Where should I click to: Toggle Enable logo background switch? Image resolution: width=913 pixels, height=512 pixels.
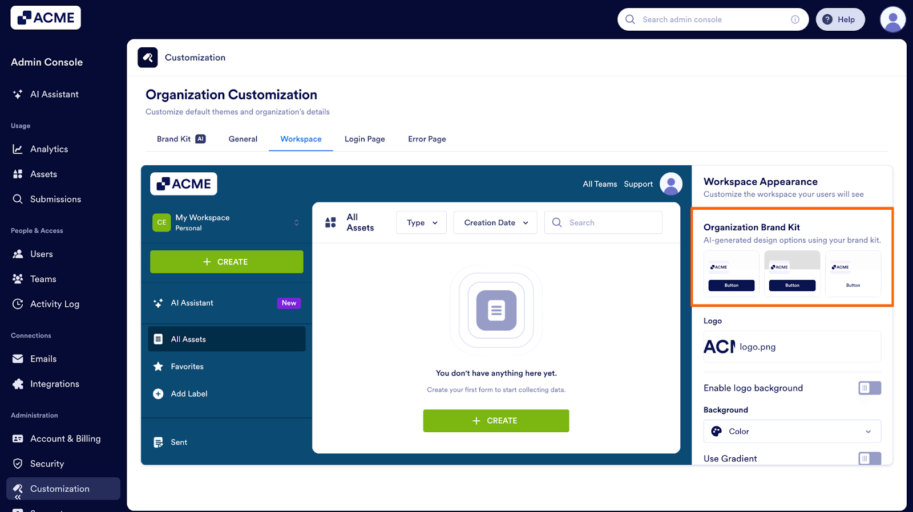[870, 388]
